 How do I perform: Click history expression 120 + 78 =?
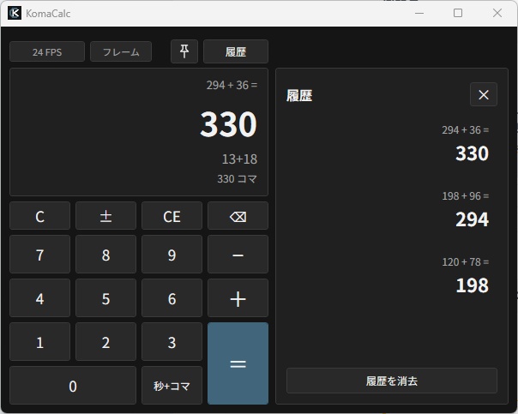465,262
